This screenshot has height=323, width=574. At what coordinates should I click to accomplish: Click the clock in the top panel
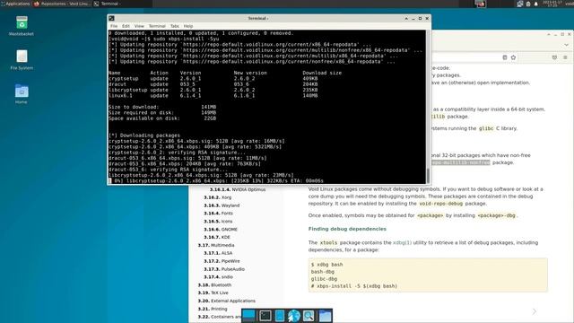coord(552,4)
